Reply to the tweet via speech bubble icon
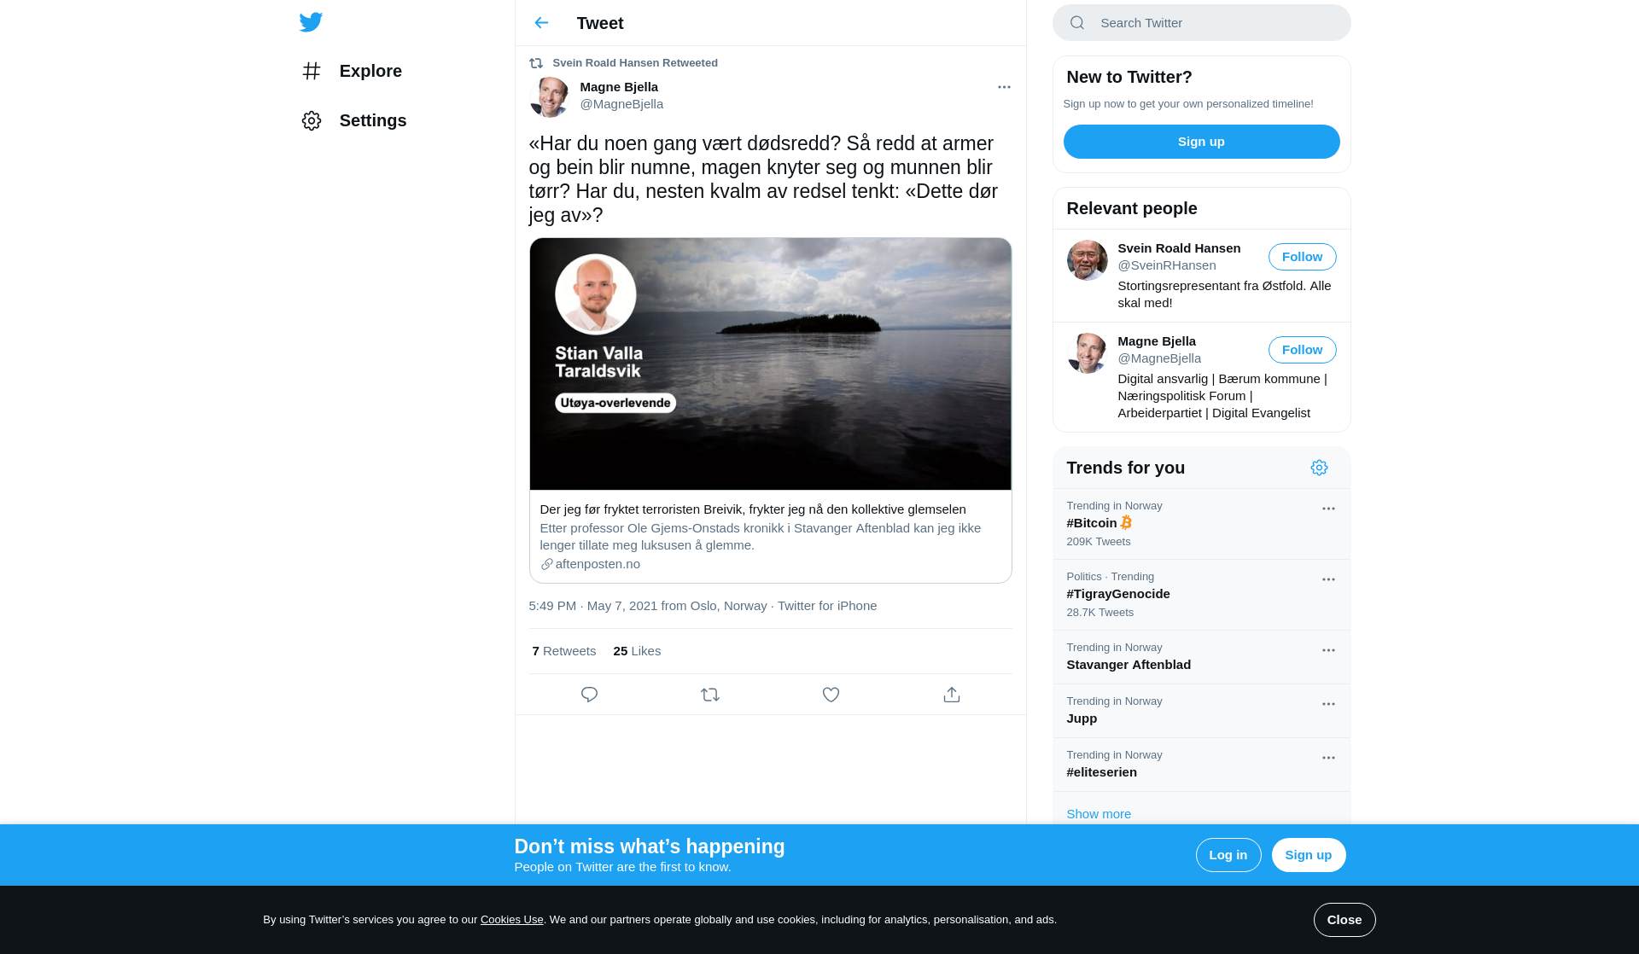 [x=589, y=695]
